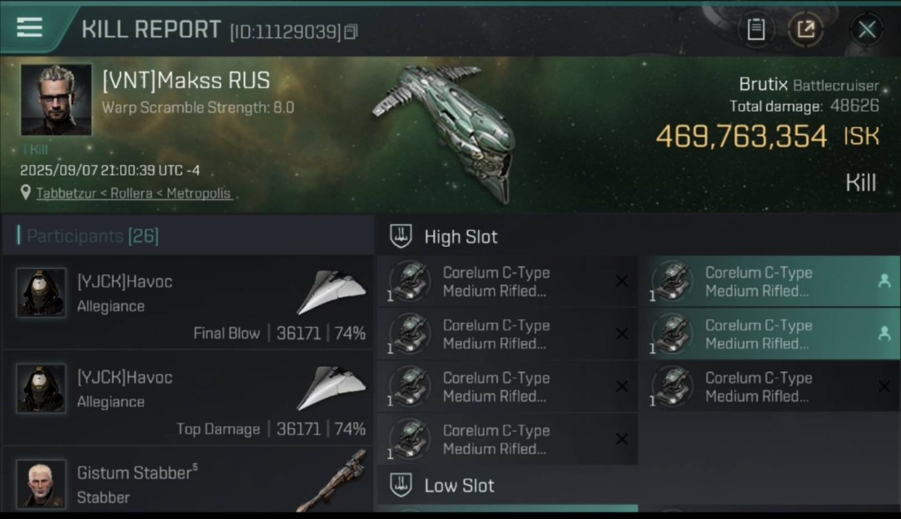
Task: Open the hamburger main menu
Action: (29, 28)
